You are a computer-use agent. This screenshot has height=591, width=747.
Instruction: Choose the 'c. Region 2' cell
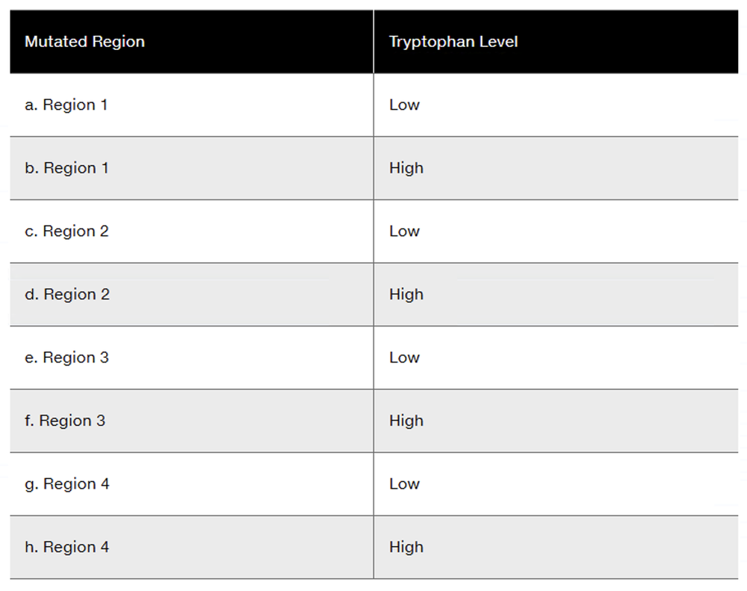tap(66, 232)
